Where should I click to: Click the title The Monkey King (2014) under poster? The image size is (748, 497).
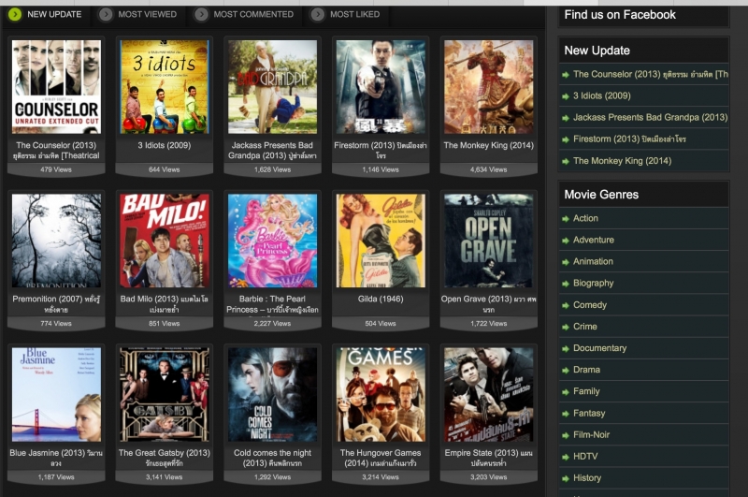[x=488, y=145]
